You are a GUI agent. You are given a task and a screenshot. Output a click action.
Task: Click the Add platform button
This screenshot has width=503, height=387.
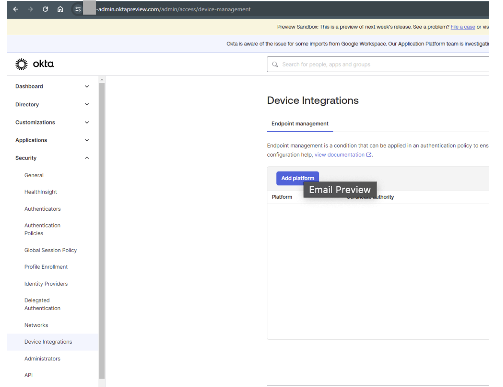tap(298, 178)
